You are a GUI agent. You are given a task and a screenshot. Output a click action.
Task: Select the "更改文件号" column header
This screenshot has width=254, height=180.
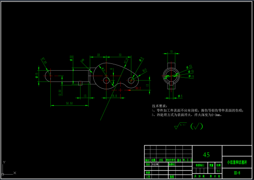tap(170, 160)
